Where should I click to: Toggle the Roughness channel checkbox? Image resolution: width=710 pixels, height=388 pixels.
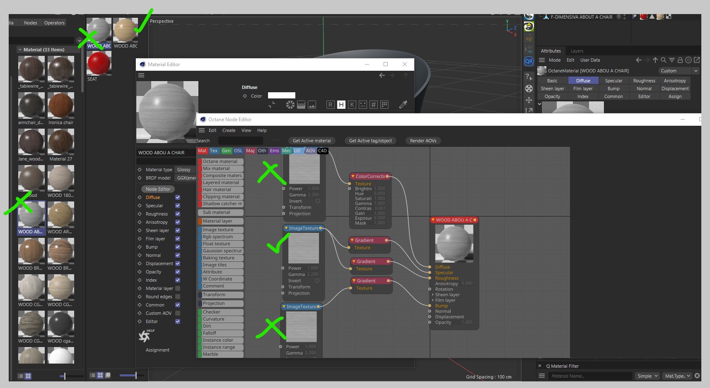[178, 214]
